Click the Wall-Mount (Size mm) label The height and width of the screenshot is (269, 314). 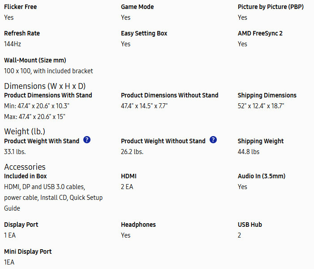[x=35, y=60]
